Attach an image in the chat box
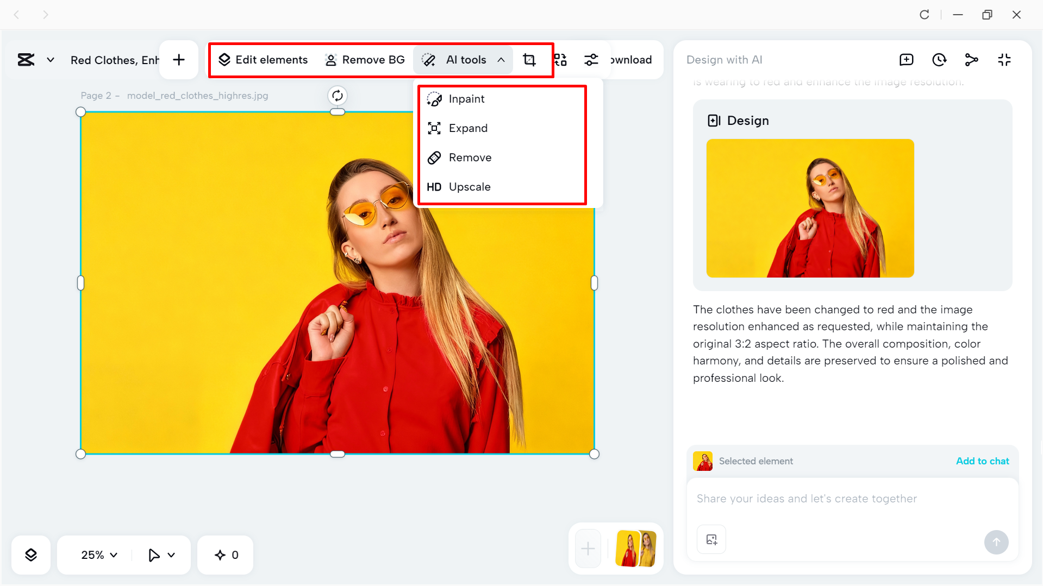 [711, 539]
